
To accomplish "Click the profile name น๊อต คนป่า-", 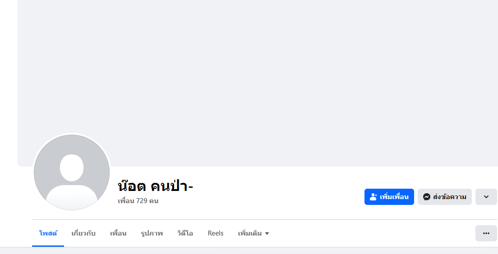I will tap(155, 186).
